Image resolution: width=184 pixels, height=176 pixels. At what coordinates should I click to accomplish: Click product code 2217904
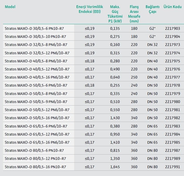(173, 37)
